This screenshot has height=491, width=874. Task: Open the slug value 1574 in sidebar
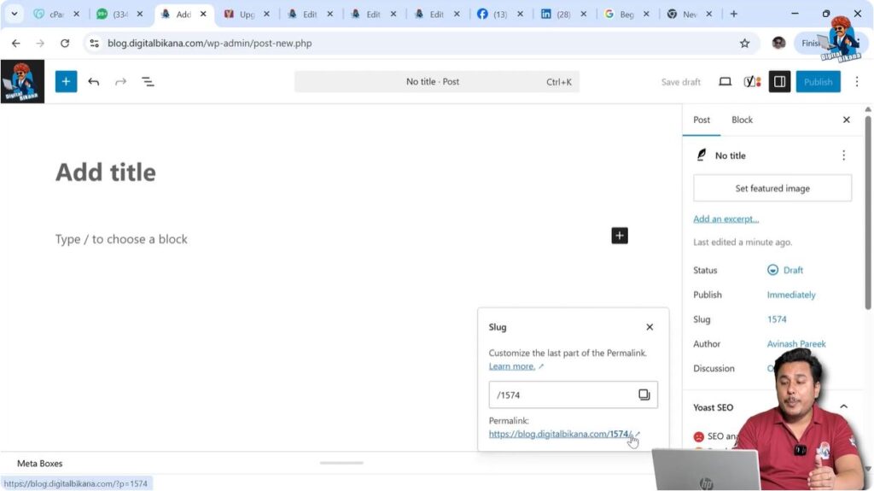[x=777, y=319]
